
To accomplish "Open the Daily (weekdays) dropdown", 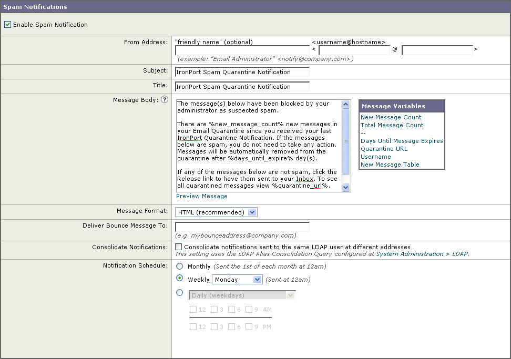I will pos(242,295).
